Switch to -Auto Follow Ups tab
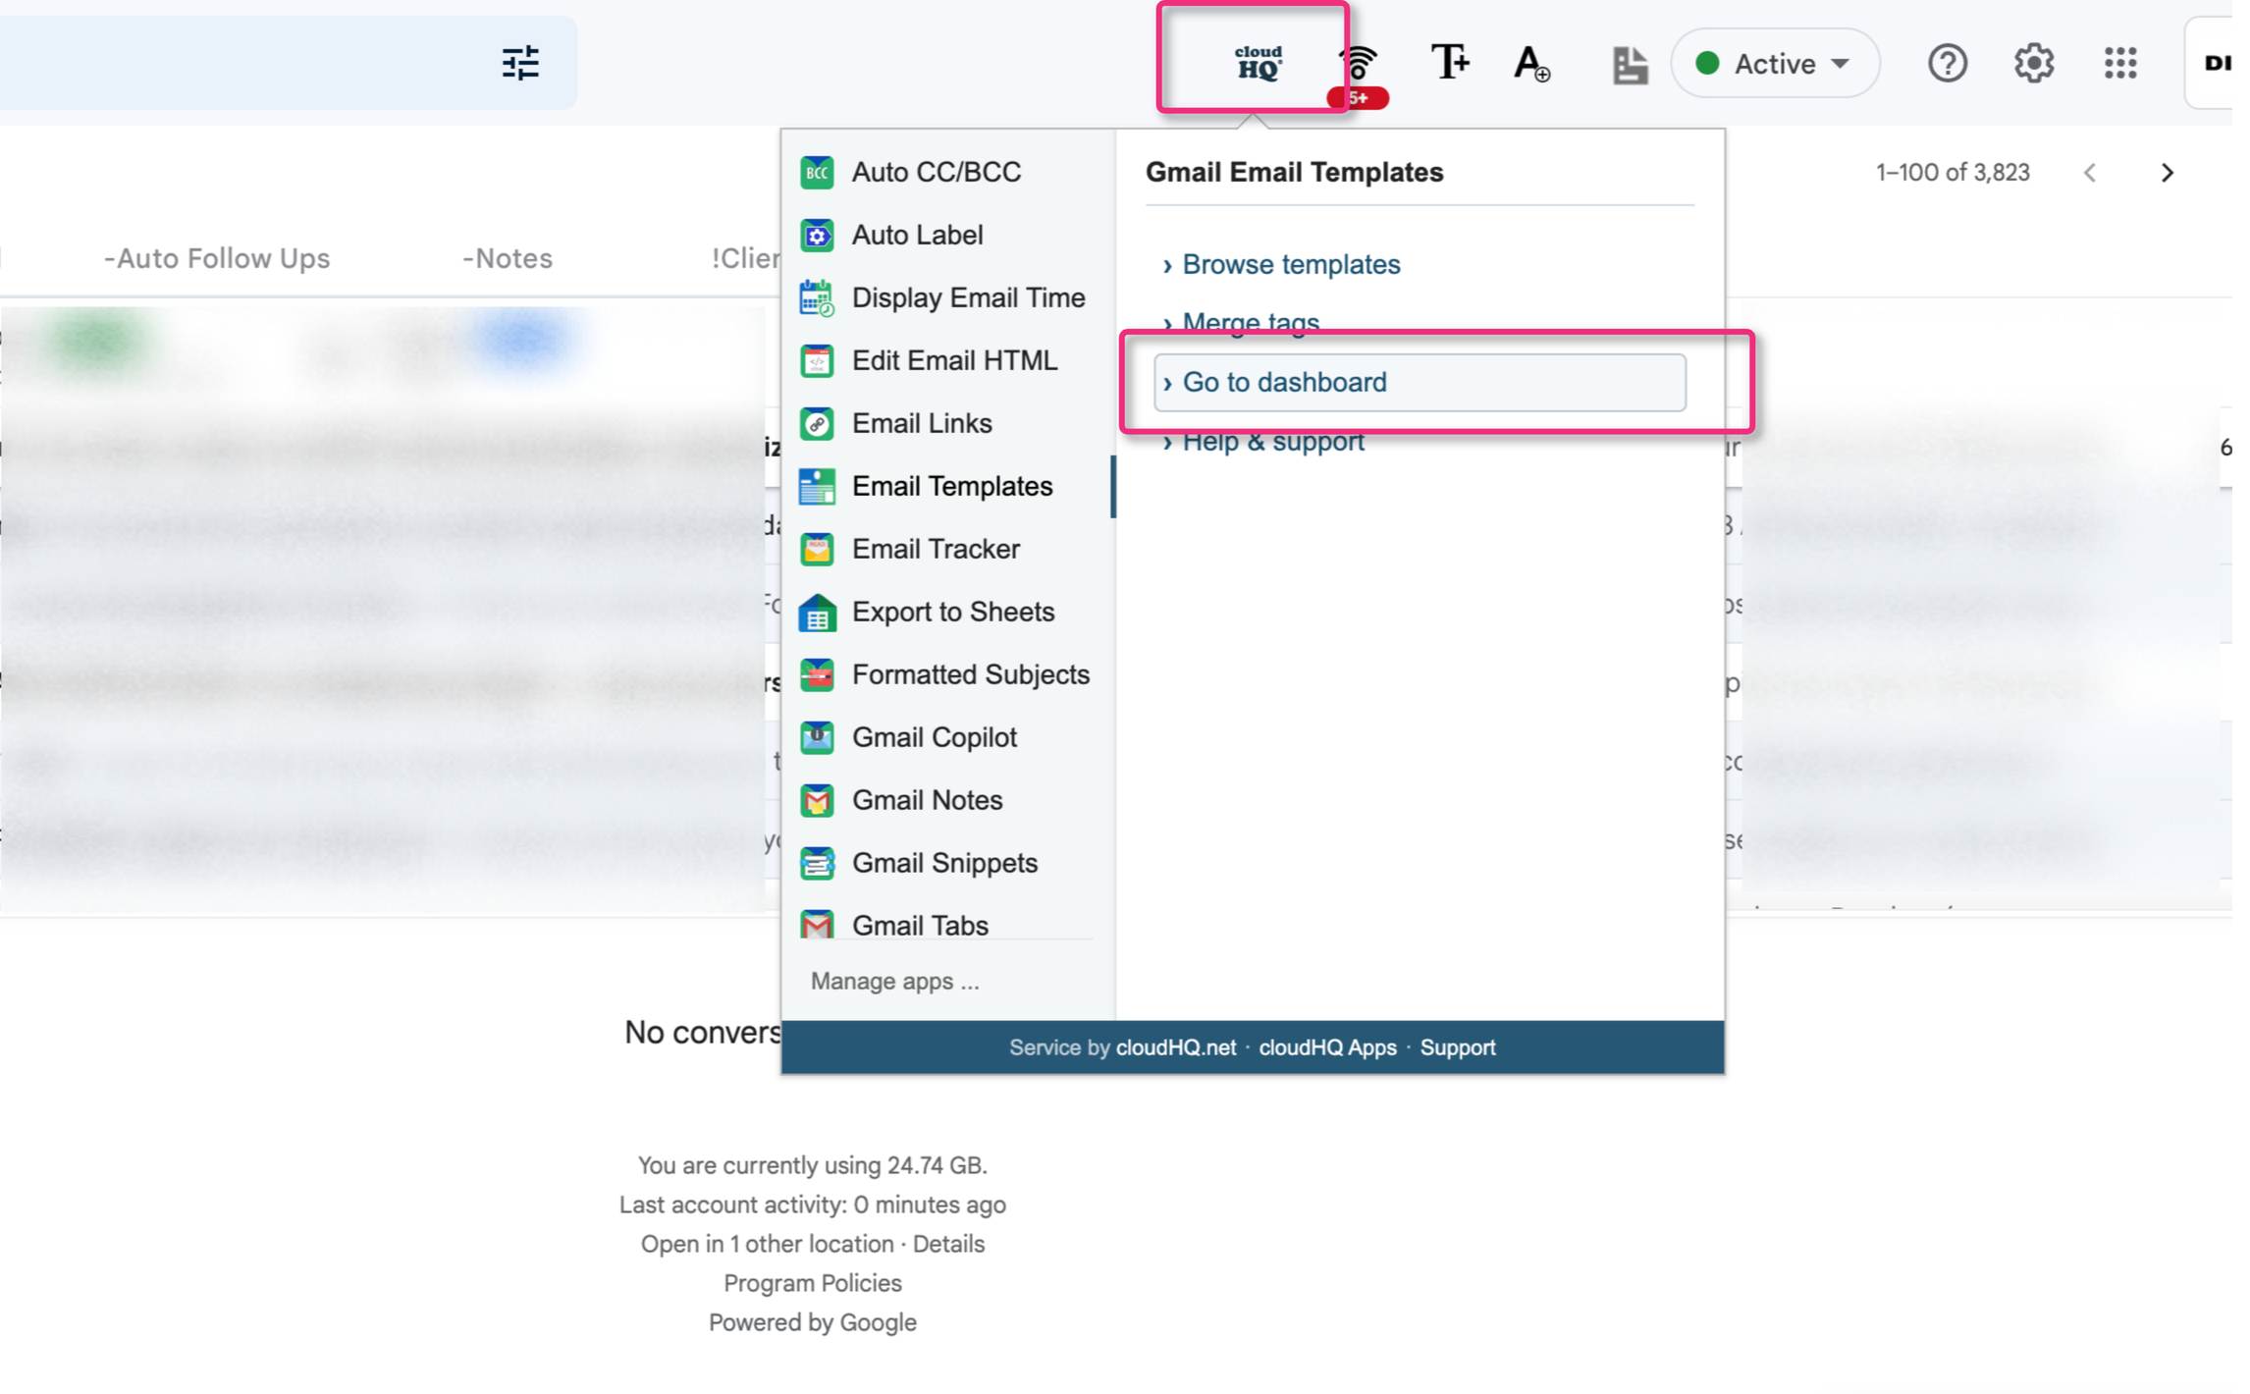The width and height of the screenshot is (2250, 1394). pos(217,258)
